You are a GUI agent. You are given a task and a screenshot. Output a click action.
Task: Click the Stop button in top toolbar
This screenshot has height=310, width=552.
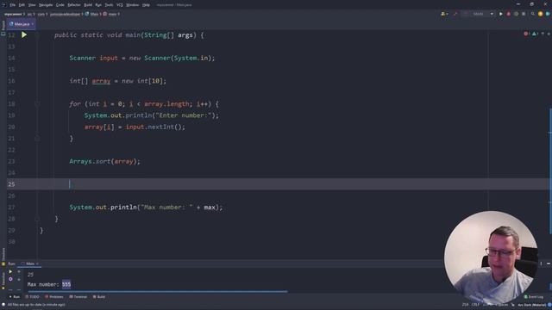[x=524, y=14]
